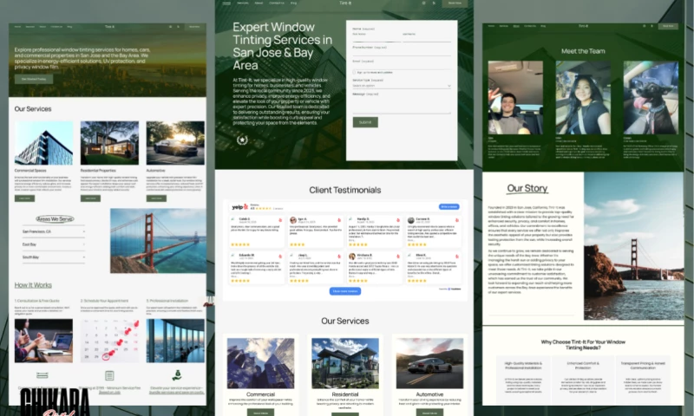Screen dimensions: 694x416
Task: Click the Yelp icon on Eduardo's review card
Action: point(280,256)
